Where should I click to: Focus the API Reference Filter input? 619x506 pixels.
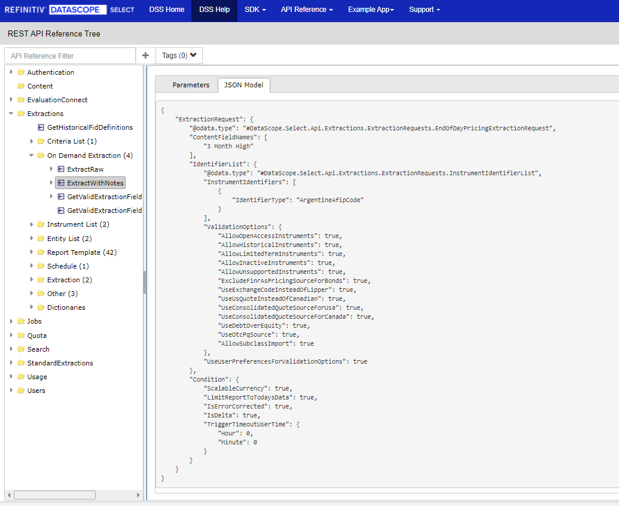(70, 56)
